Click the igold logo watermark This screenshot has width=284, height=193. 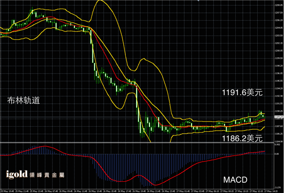(x=16, y=174)
